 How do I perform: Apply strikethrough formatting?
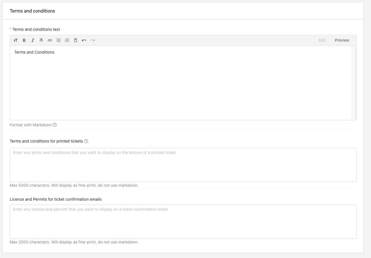pyautogui.click(x=41, y=40)
